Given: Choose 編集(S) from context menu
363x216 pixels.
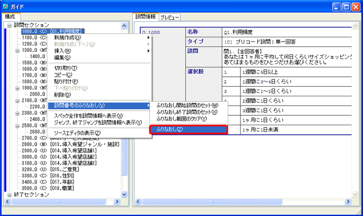Looking at the screenshot, I should (100, 58).
